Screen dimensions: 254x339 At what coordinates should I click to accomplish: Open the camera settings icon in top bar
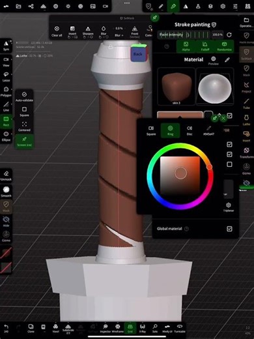[106, 6]
